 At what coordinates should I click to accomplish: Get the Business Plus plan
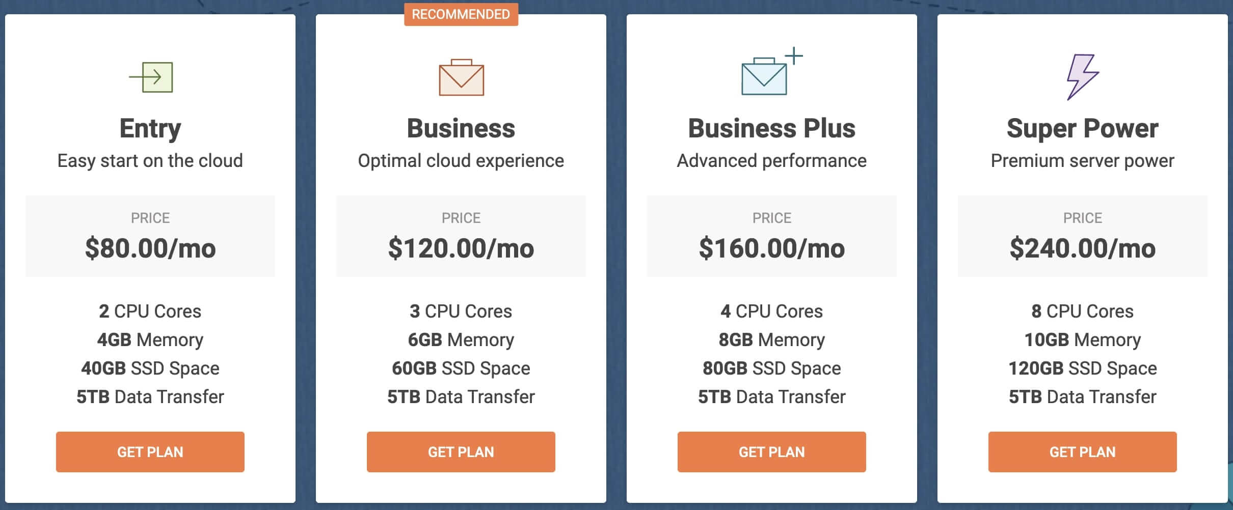point(772,452)
